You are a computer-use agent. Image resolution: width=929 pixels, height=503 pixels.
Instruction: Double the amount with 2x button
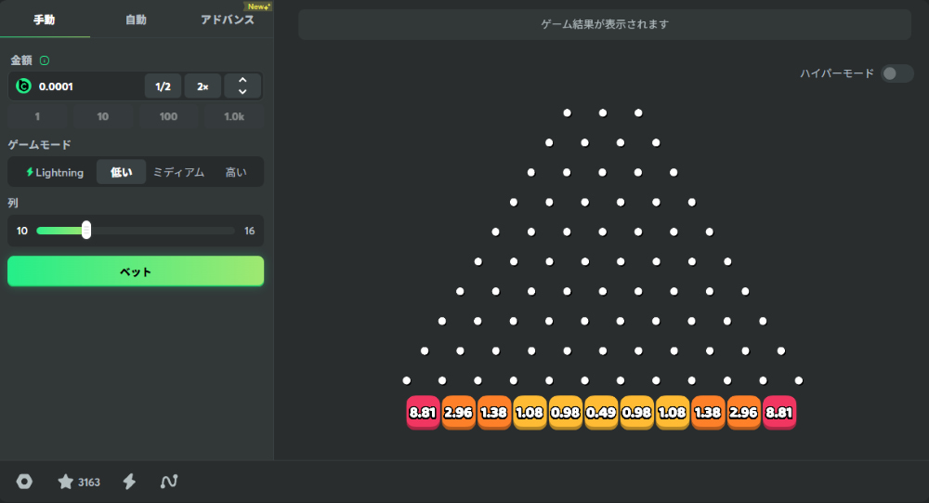[203, 86]
